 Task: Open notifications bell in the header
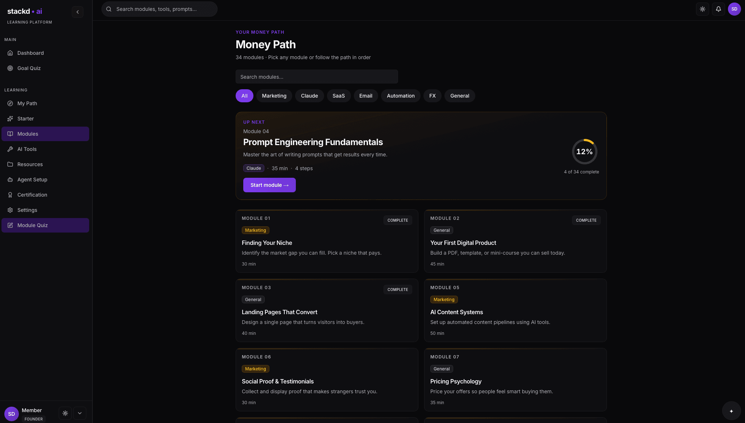719,9
